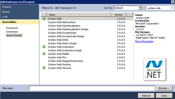This screenshot has width=175, height=99.
Task: Click the green checkmark beside System.Web
Action: [44, 18]
